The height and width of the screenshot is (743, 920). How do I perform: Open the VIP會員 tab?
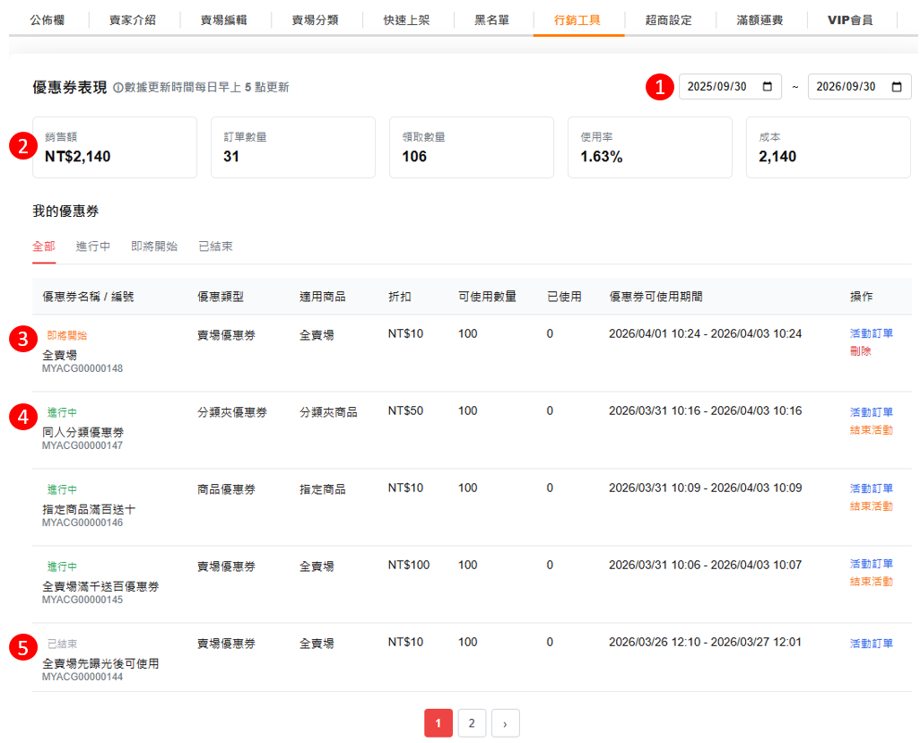click(850, 20)
